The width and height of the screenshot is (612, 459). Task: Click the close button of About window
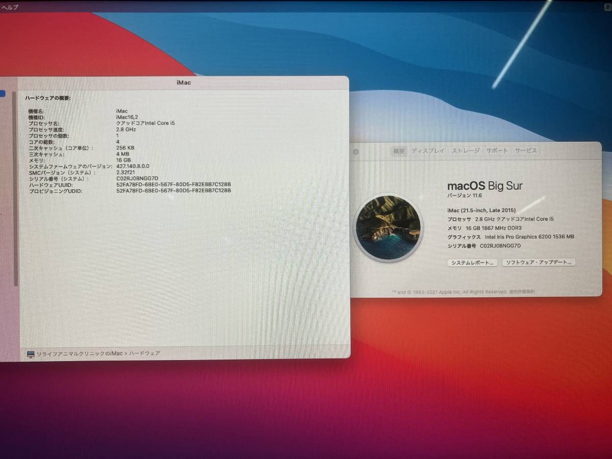pos(356,151)
